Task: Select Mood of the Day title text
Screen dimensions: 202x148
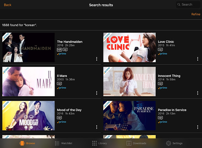Action: click(69, 110)
